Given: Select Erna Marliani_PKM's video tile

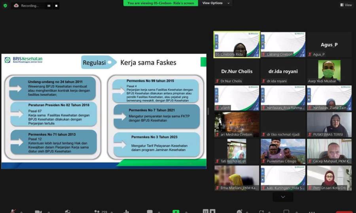Looking at the screenshot, I should pyautogui.click(x=237, y=178).
